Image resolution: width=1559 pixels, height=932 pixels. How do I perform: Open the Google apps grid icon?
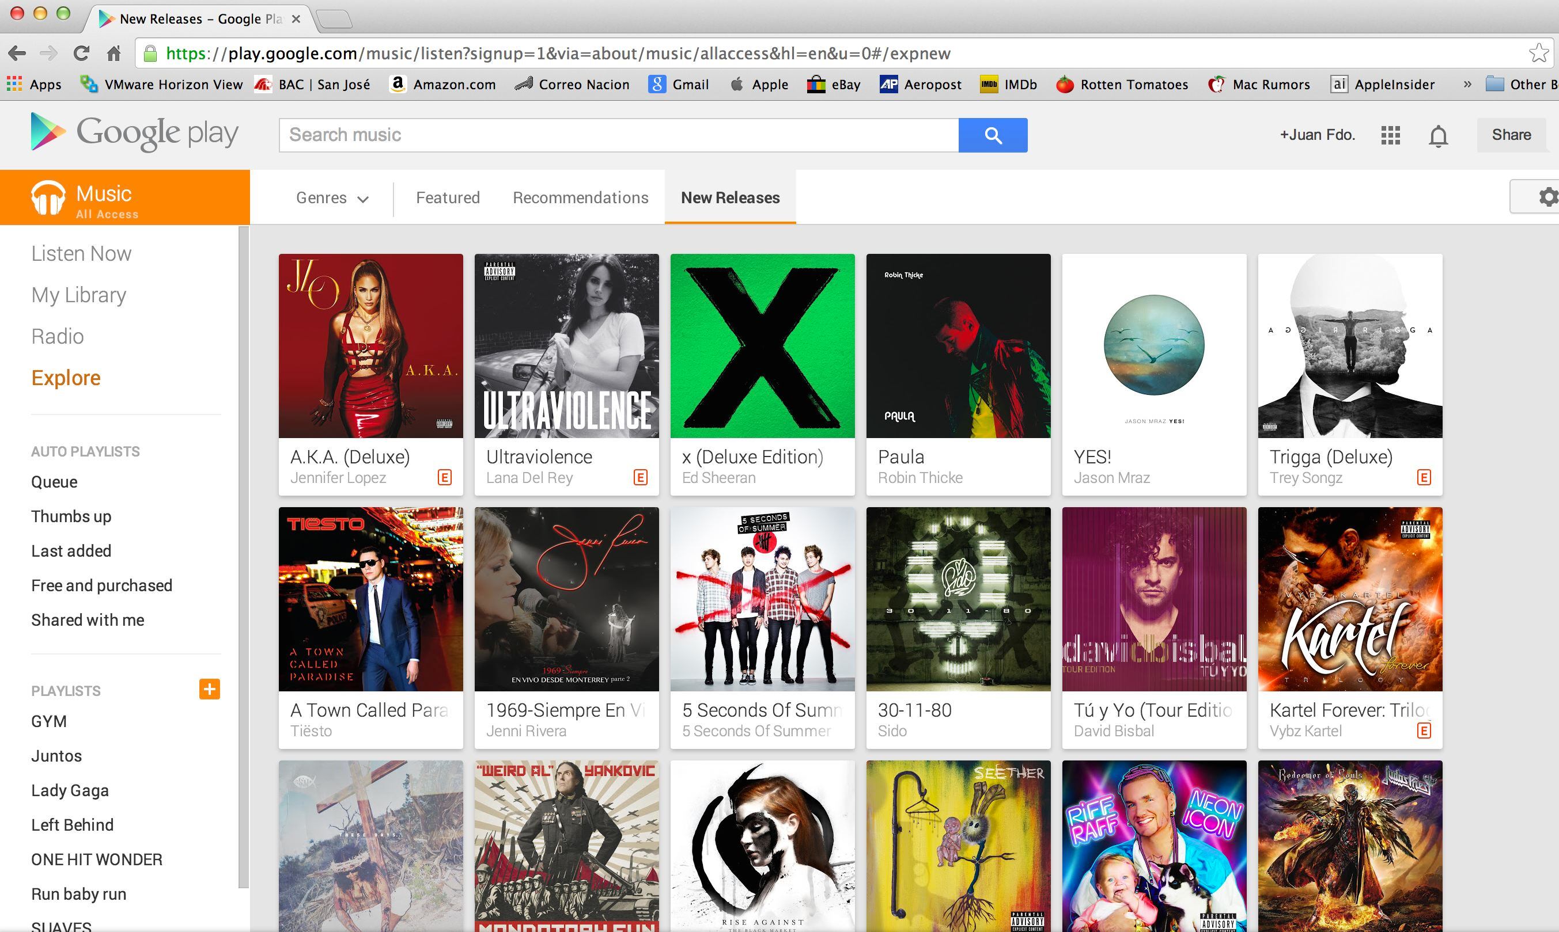pos(1390,135)
